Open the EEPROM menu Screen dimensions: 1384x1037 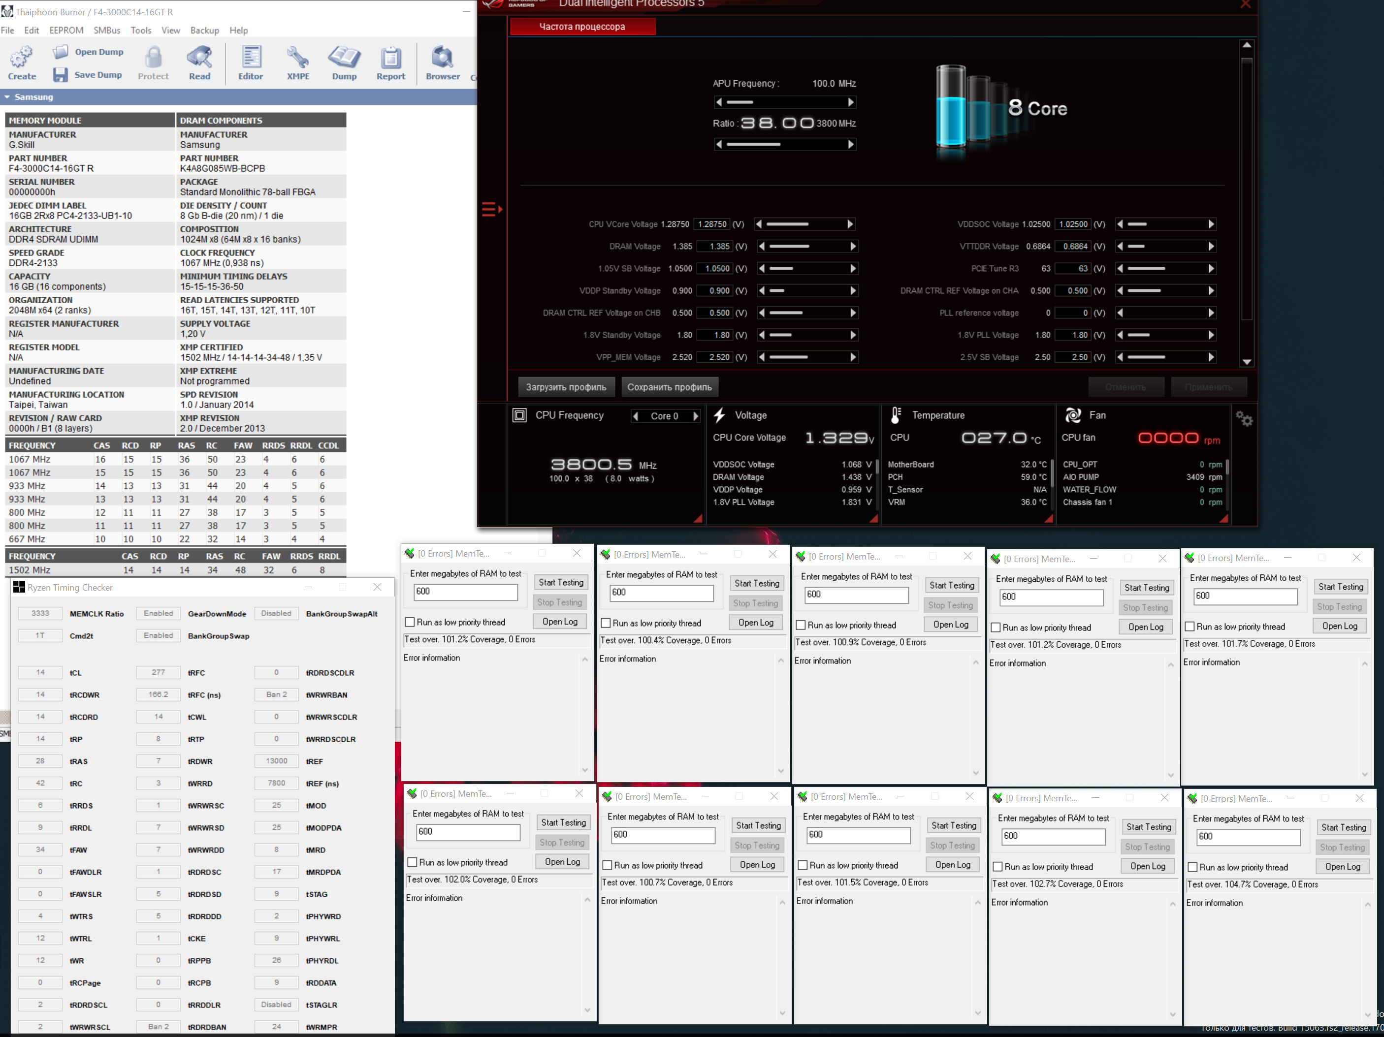[65, 30]
